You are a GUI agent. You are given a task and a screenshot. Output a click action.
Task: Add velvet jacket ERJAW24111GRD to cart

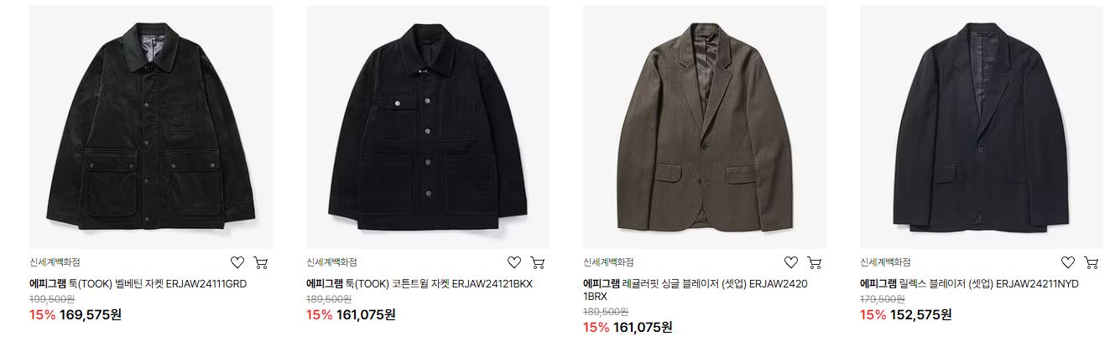pyautogui.click(x=261, y=262)
